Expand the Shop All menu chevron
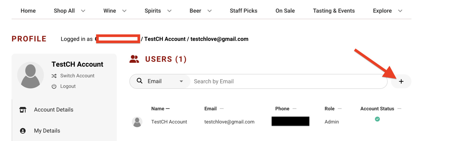The height and width of the screenshot is (141, 450). click(83, 11)
